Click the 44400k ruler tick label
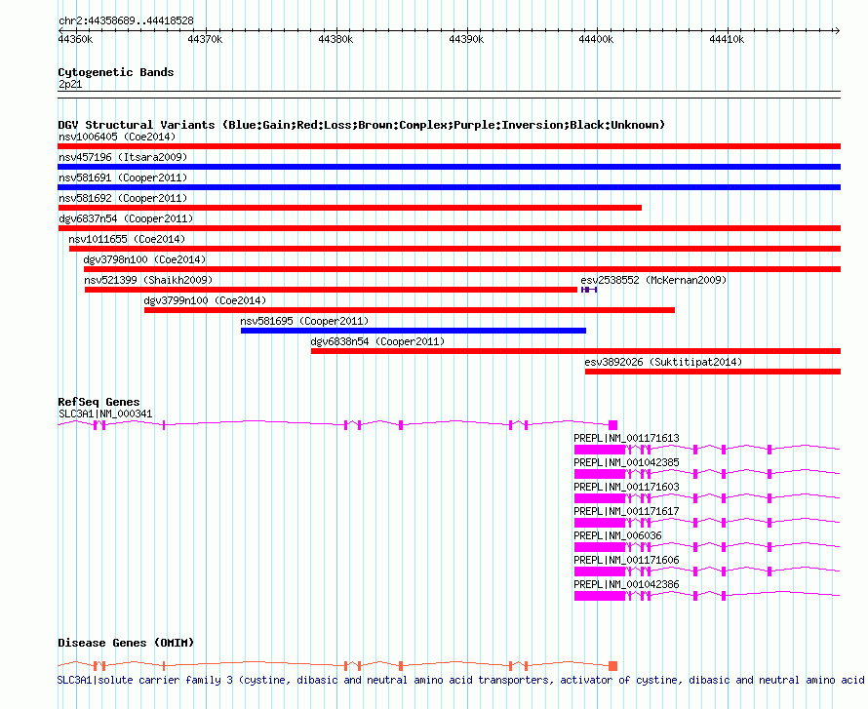 [596, 39]
